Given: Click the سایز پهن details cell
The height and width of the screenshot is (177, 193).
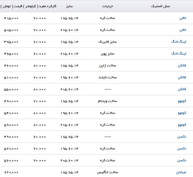Looking at the screenshot, I should [107, 54].
